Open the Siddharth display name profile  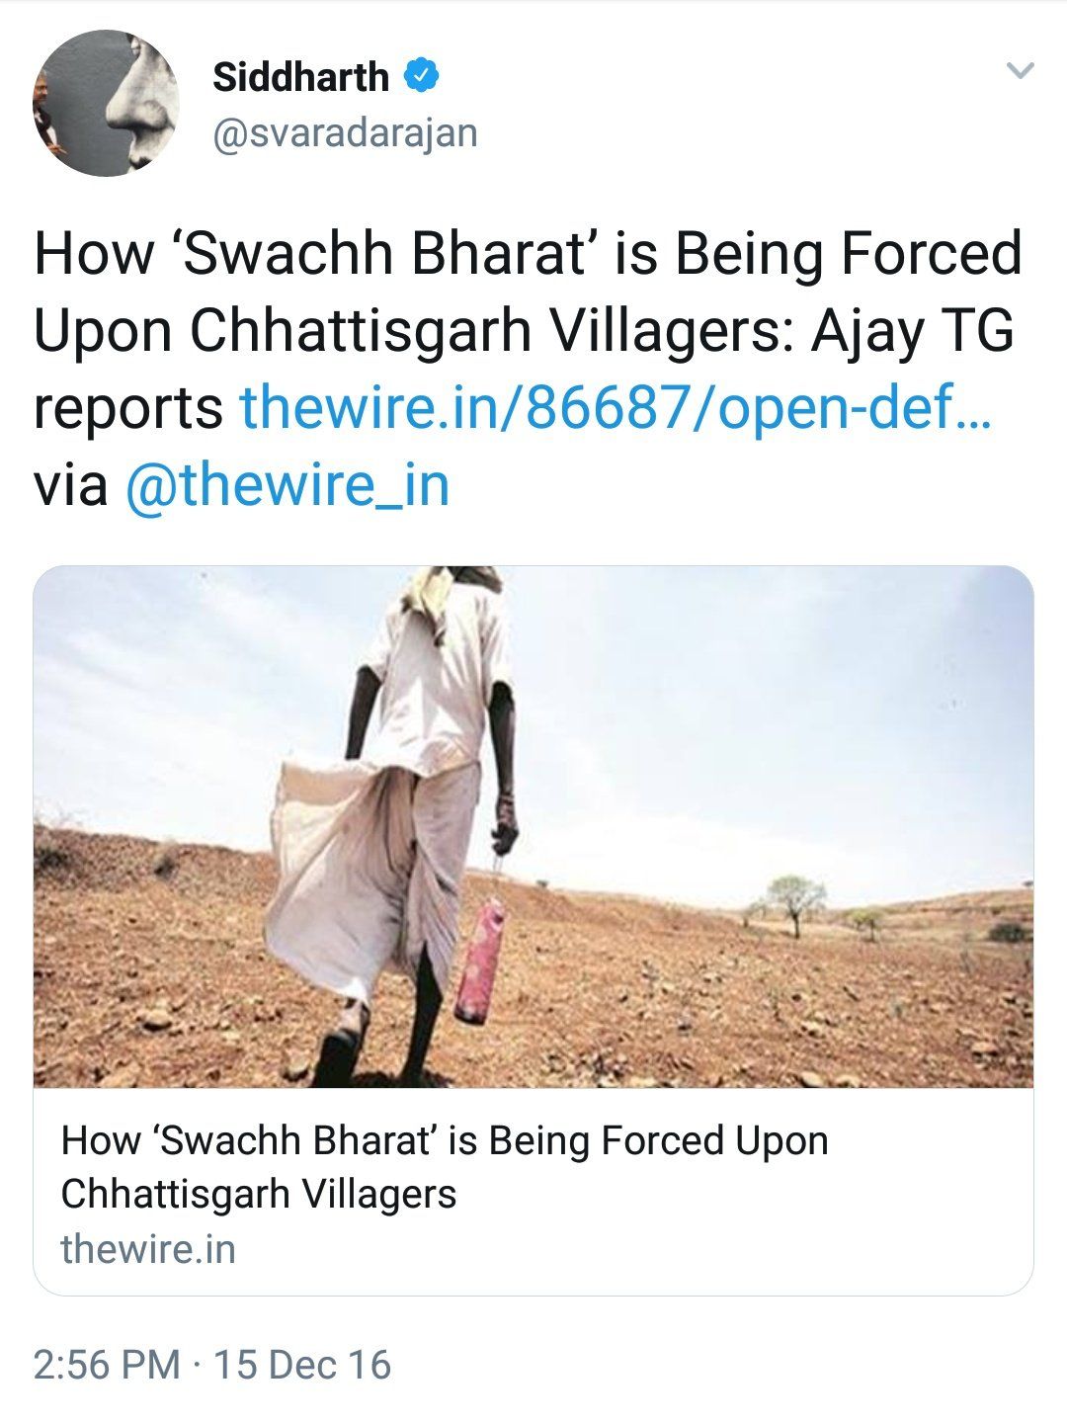[300, 76]
